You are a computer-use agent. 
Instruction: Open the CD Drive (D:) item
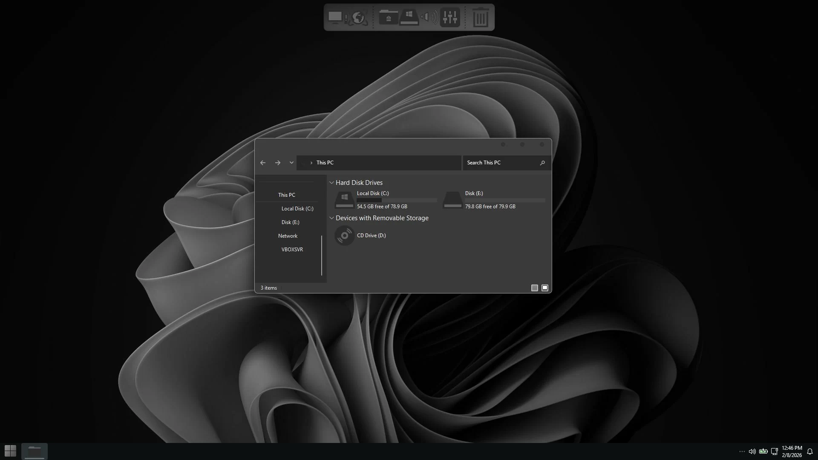371,236
